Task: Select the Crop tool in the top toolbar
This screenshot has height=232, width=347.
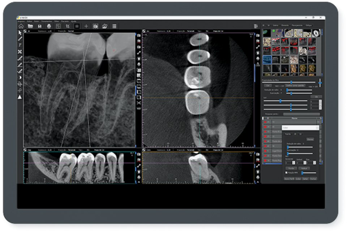Action: (x=67, y=26)
